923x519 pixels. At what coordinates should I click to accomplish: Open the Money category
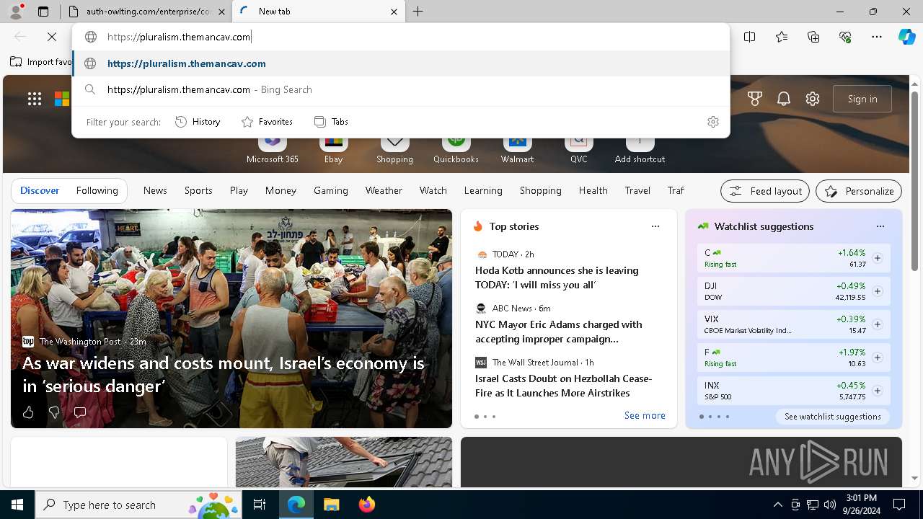(x=281, y=190)
